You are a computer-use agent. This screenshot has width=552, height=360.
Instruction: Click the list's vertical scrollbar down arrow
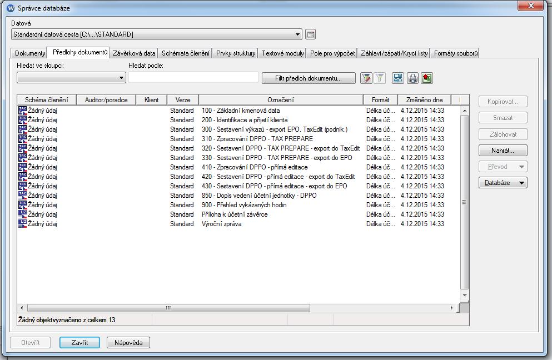[465, 295]
